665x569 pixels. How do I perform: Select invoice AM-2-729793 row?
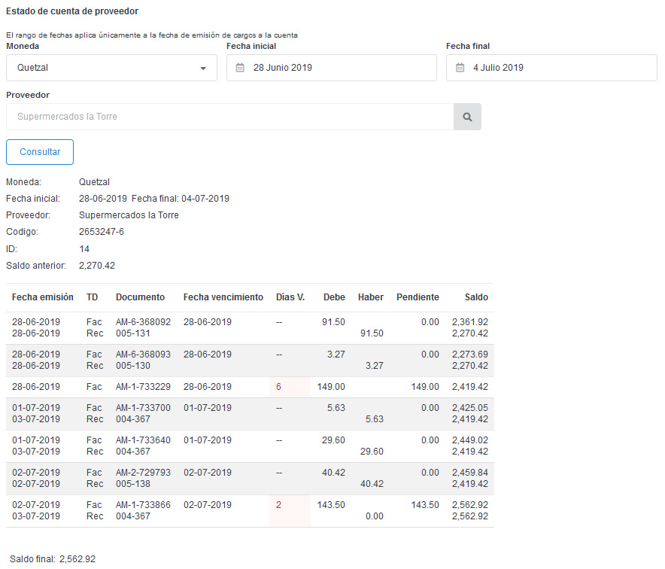143,473
